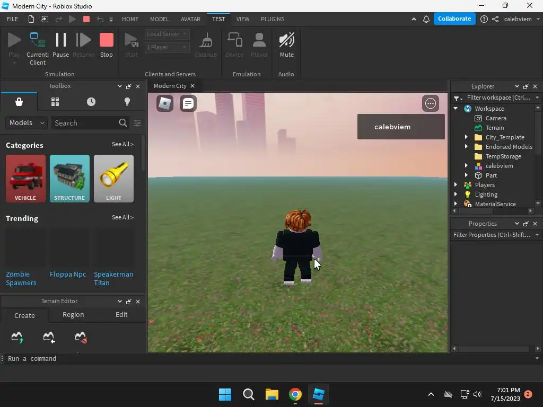Expand the Endorsed Models folder
Image resolution: width=543 pixels, height=407 pixels.
[466, 147]
